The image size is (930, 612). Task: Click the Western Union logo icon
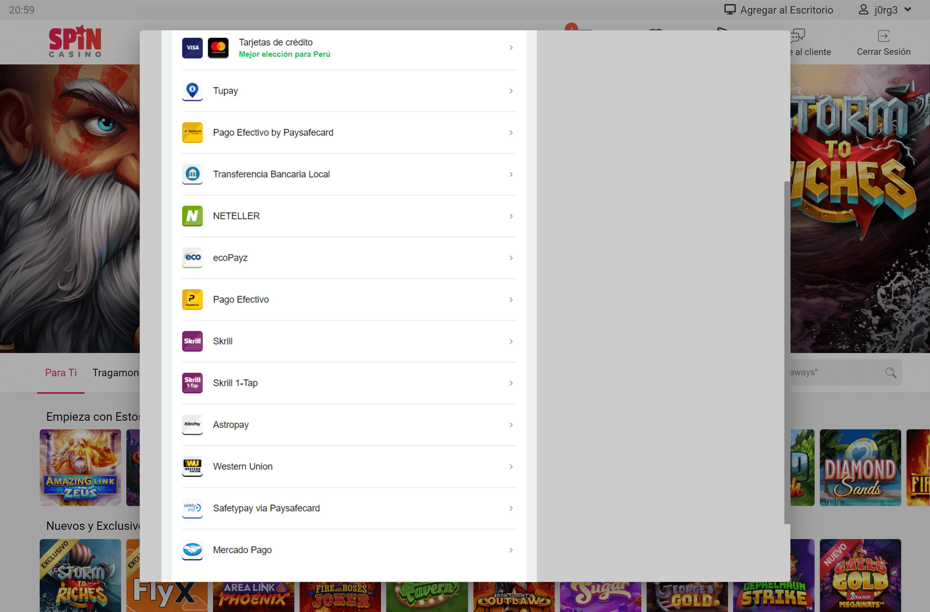(192, 466)
